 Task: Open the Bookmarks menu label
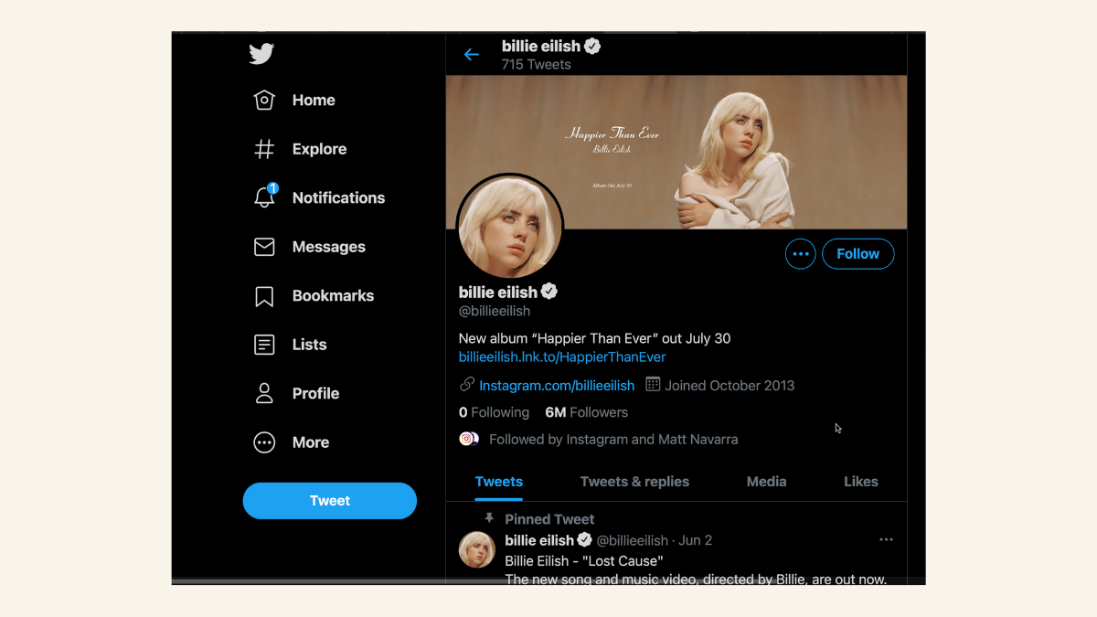tap(333, 296)
